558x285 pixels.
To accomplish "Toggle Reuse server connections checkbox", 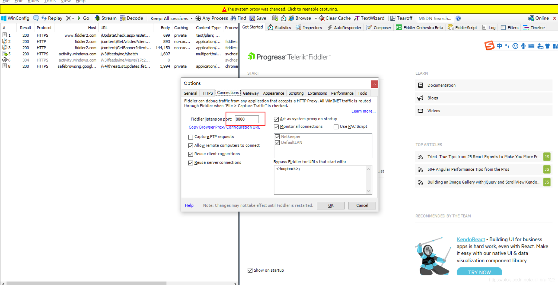I will [x=191, y=163].
